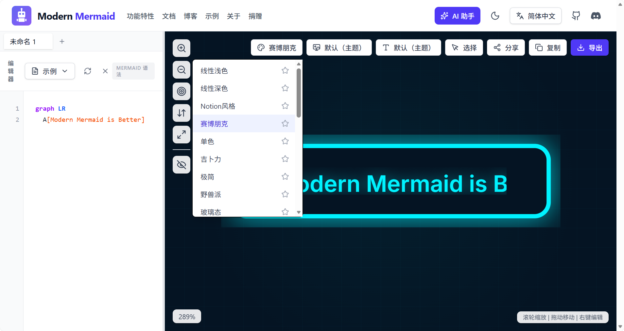Favorite the 吉卜力 theme star
Image resolution: width=624 pixels, height=331 pixels.
point(285,159)
